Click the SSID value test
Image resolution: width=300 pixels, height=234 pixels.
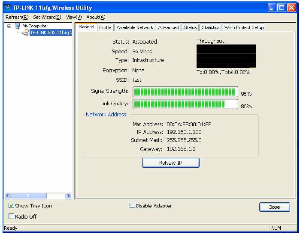click(137, 80)
